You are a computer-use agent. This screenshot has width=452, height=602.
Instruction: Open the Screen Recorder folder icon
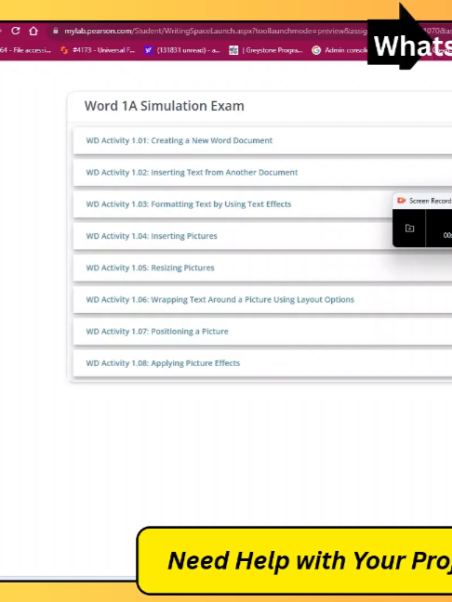tap(410, 229)
